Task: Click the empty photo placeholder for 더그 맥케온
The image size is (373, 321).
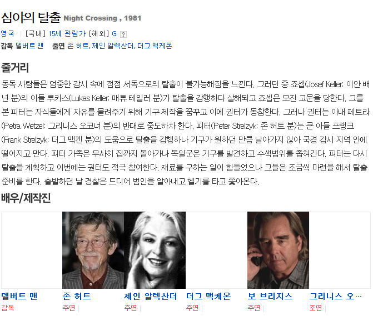Action: 216,250
